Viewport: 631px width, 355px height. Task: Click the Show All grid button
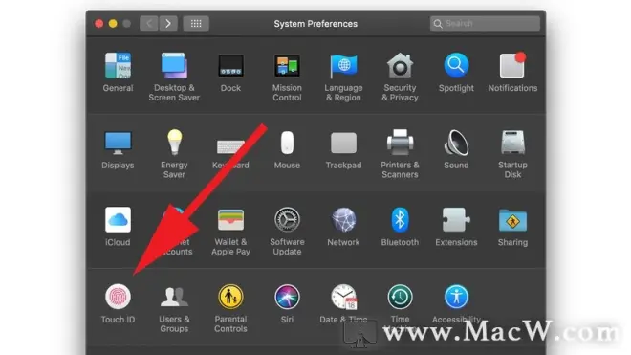pos(196,23)
